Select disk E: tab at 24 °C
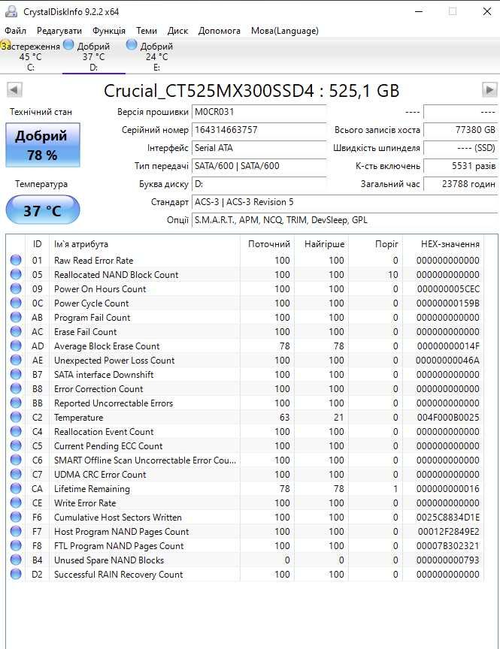Image resolution: width=500 pixels, height=649 pixels. (156, 56)
